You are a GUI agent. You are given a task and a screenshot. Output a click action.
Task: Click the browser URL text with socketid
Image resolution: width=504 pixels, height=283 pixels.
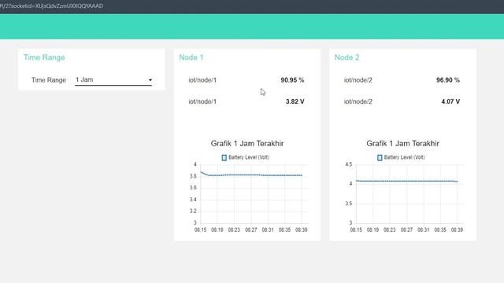[x=51, y=6]
